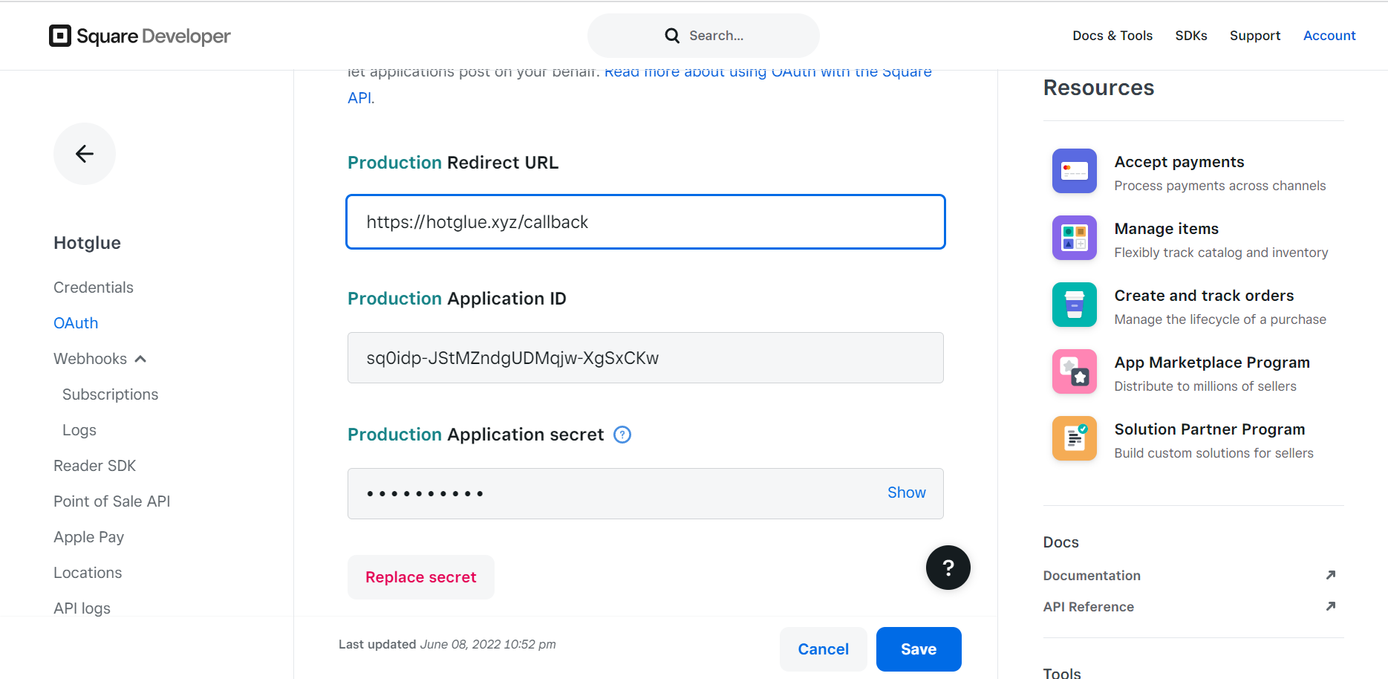
Task: Open the Account menu
Action: (1329, 36)
